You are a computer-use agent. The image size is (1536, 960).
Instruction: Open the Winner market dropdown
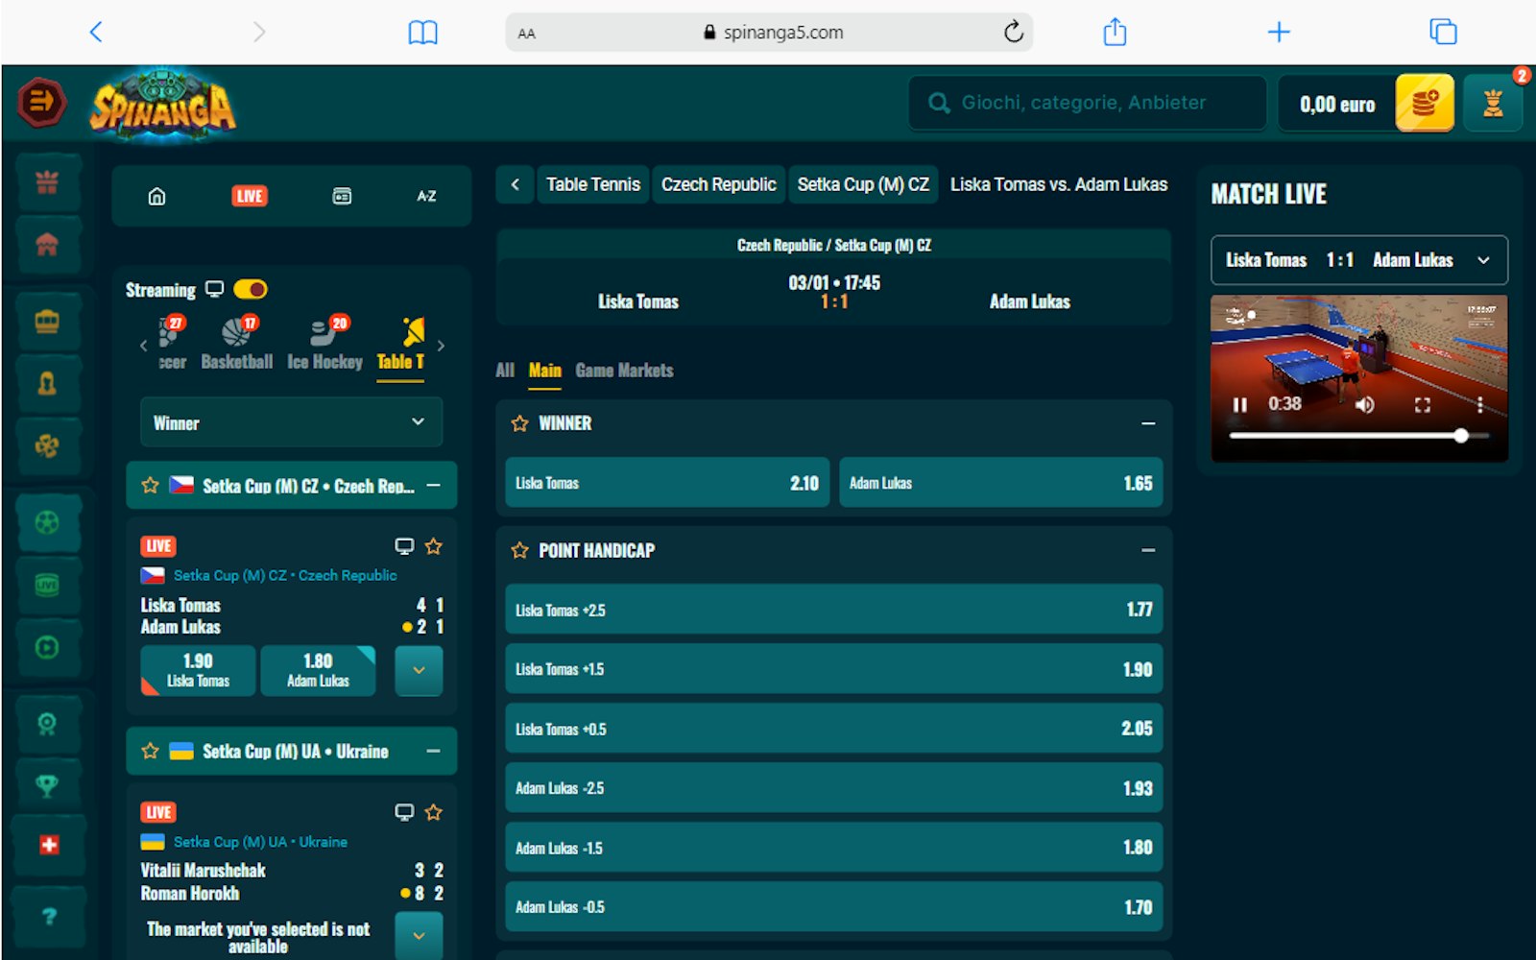[x=291, y=422]
